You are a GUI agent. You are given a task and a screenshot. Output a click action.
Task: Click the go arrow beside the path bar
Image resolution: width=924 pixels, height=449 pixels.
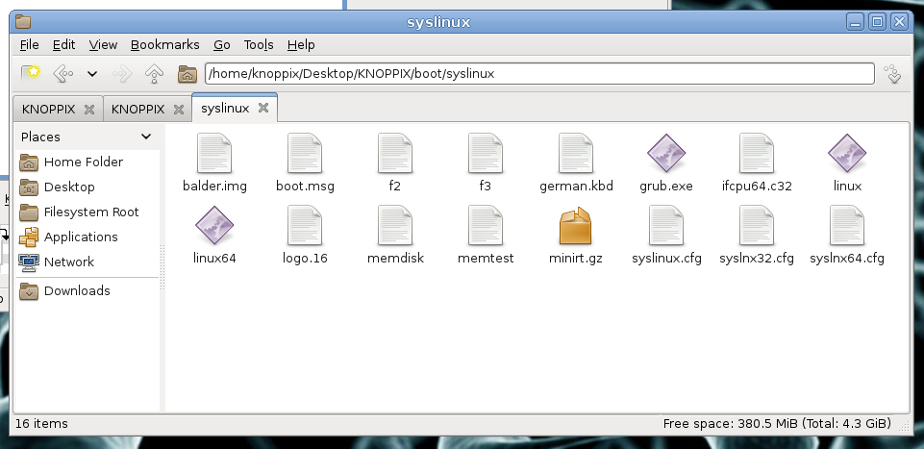892,73
